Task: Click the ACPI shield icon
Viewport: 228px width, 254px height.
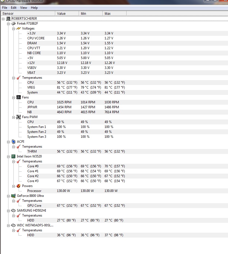Action: (x=14, y=142)
